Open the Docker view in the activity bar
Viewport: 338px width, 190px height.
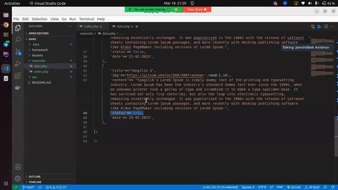(x=17, y=88)
